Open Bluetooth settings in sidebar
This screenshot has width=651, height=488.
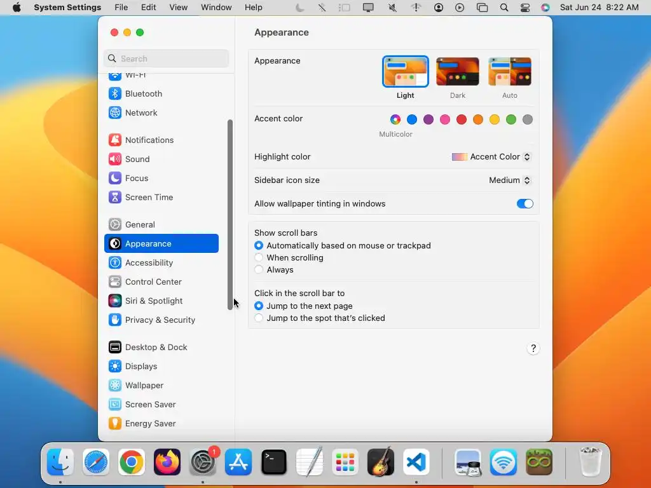[161, 94]
